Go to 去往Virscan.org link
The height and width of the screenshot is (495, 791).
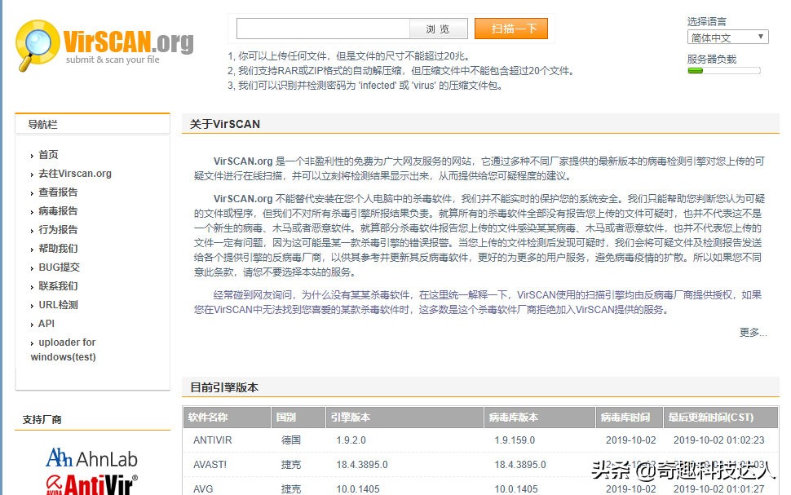click(x=75, y=174)
